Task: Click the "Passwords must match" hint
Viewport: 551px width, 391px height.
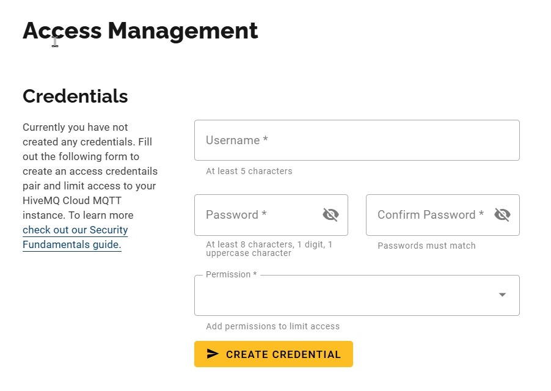Action: (426, 246)
